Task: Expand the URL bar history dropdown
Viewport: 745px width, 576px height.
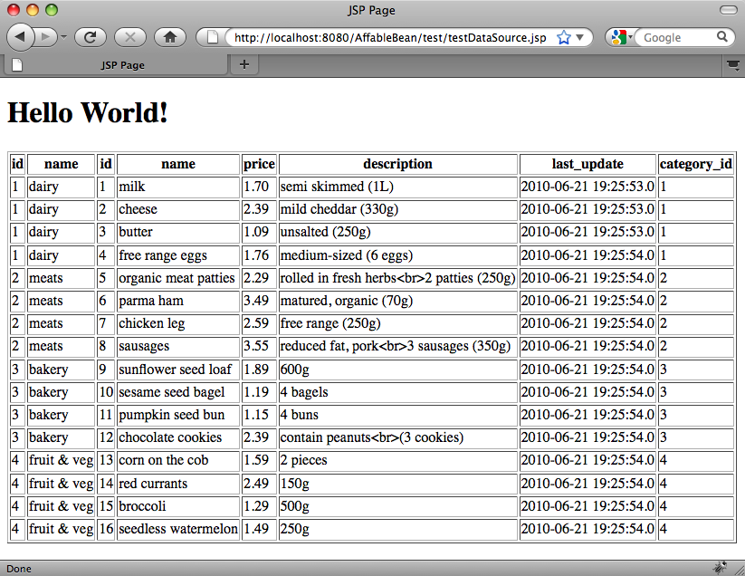Action: tap(580, 38)
